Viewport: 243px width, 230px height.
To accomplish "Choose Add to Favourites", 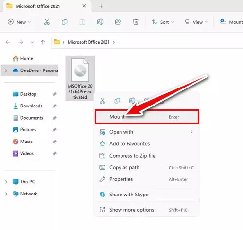I will click(147, 143).
